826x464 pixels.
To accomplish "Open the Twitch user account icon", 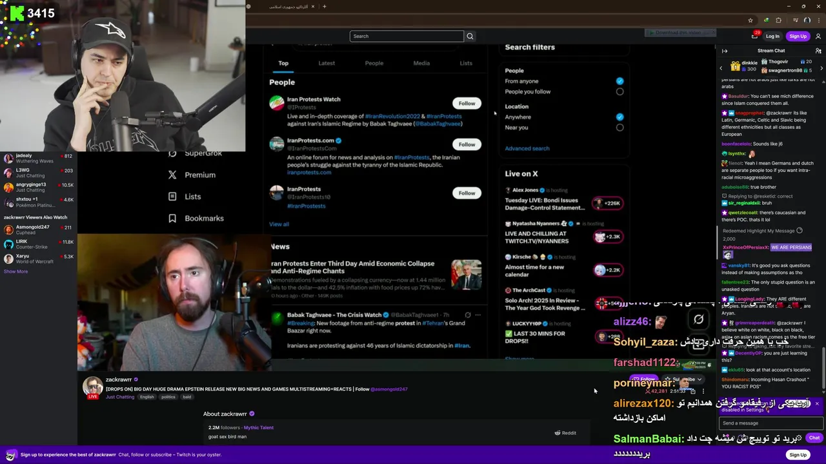I will coord(818,36).
